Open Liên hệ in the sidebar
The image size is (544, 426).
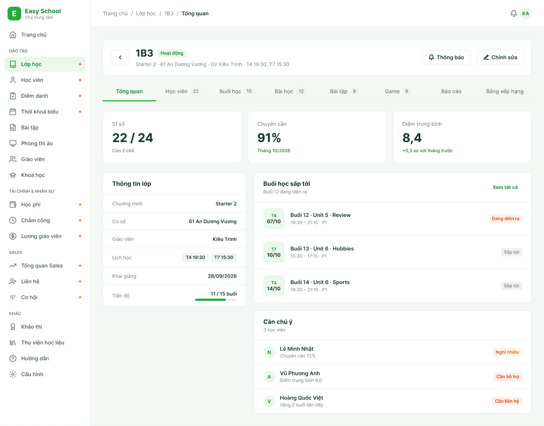click(45, 282)
